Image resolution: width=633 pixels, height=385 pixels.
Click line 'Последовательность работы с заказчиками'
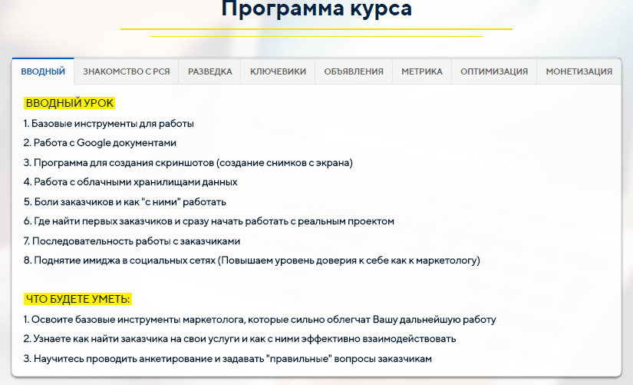[x=132, y=241]
